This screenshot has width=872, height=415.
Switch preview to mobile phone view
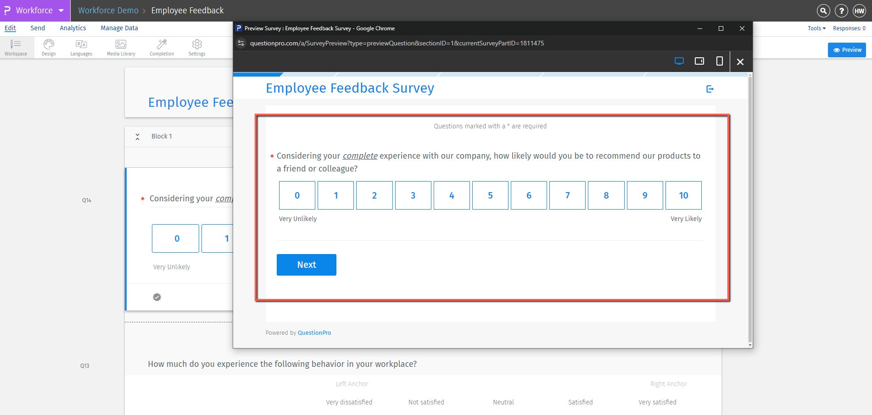click(719, 61)
